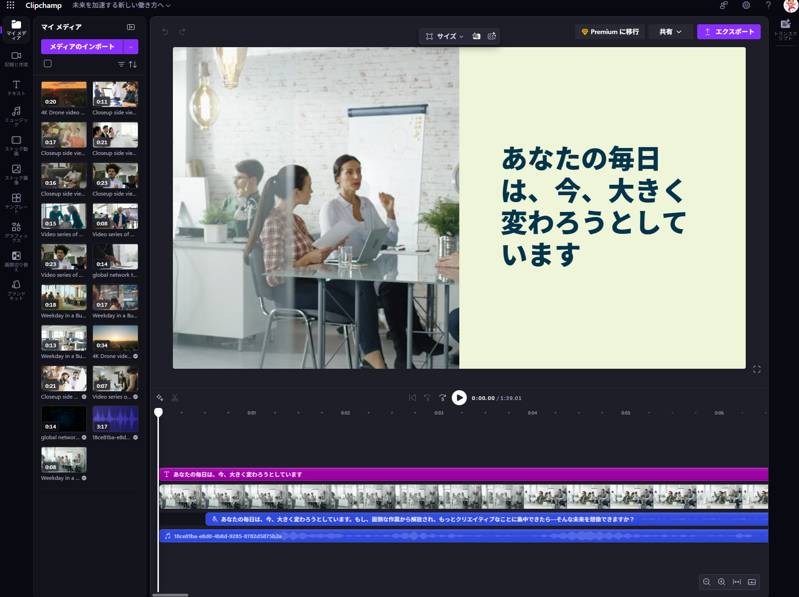Click the fit timeline to screen icon
The image size is (799, 597).
[737, 582]
